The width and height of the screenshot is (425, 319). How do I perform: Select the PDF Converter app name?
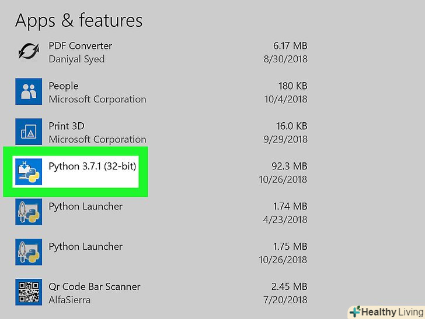(x=80, y=45)
